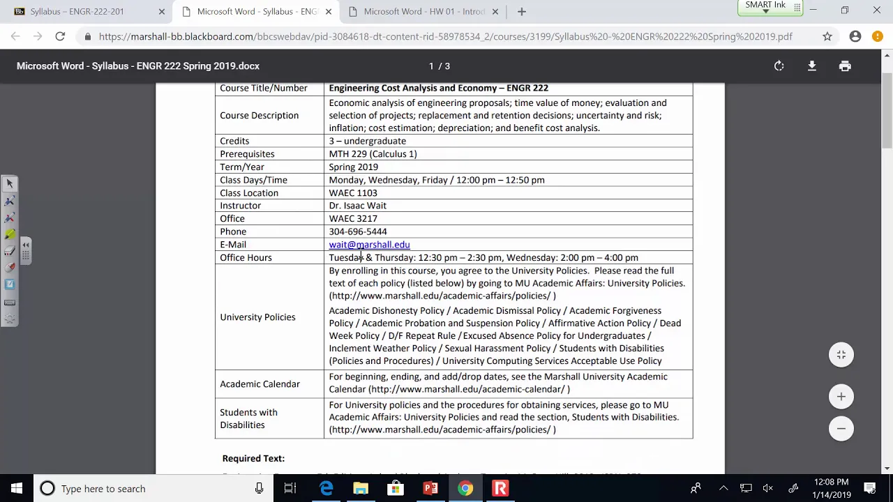This screenshot has width=893, height=502.
Task: Open the Windows Start menu
Action: click(17, 489)
